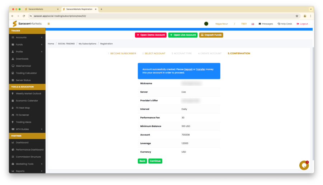Open FX Screener in the sidebar
Screen dimensions: 323x185
pyautogui.click(x=27, y=115)
